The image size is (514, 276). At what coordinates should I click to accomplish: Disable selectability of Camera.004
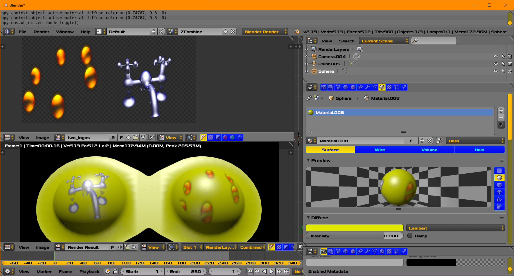[x=503, y=56]
